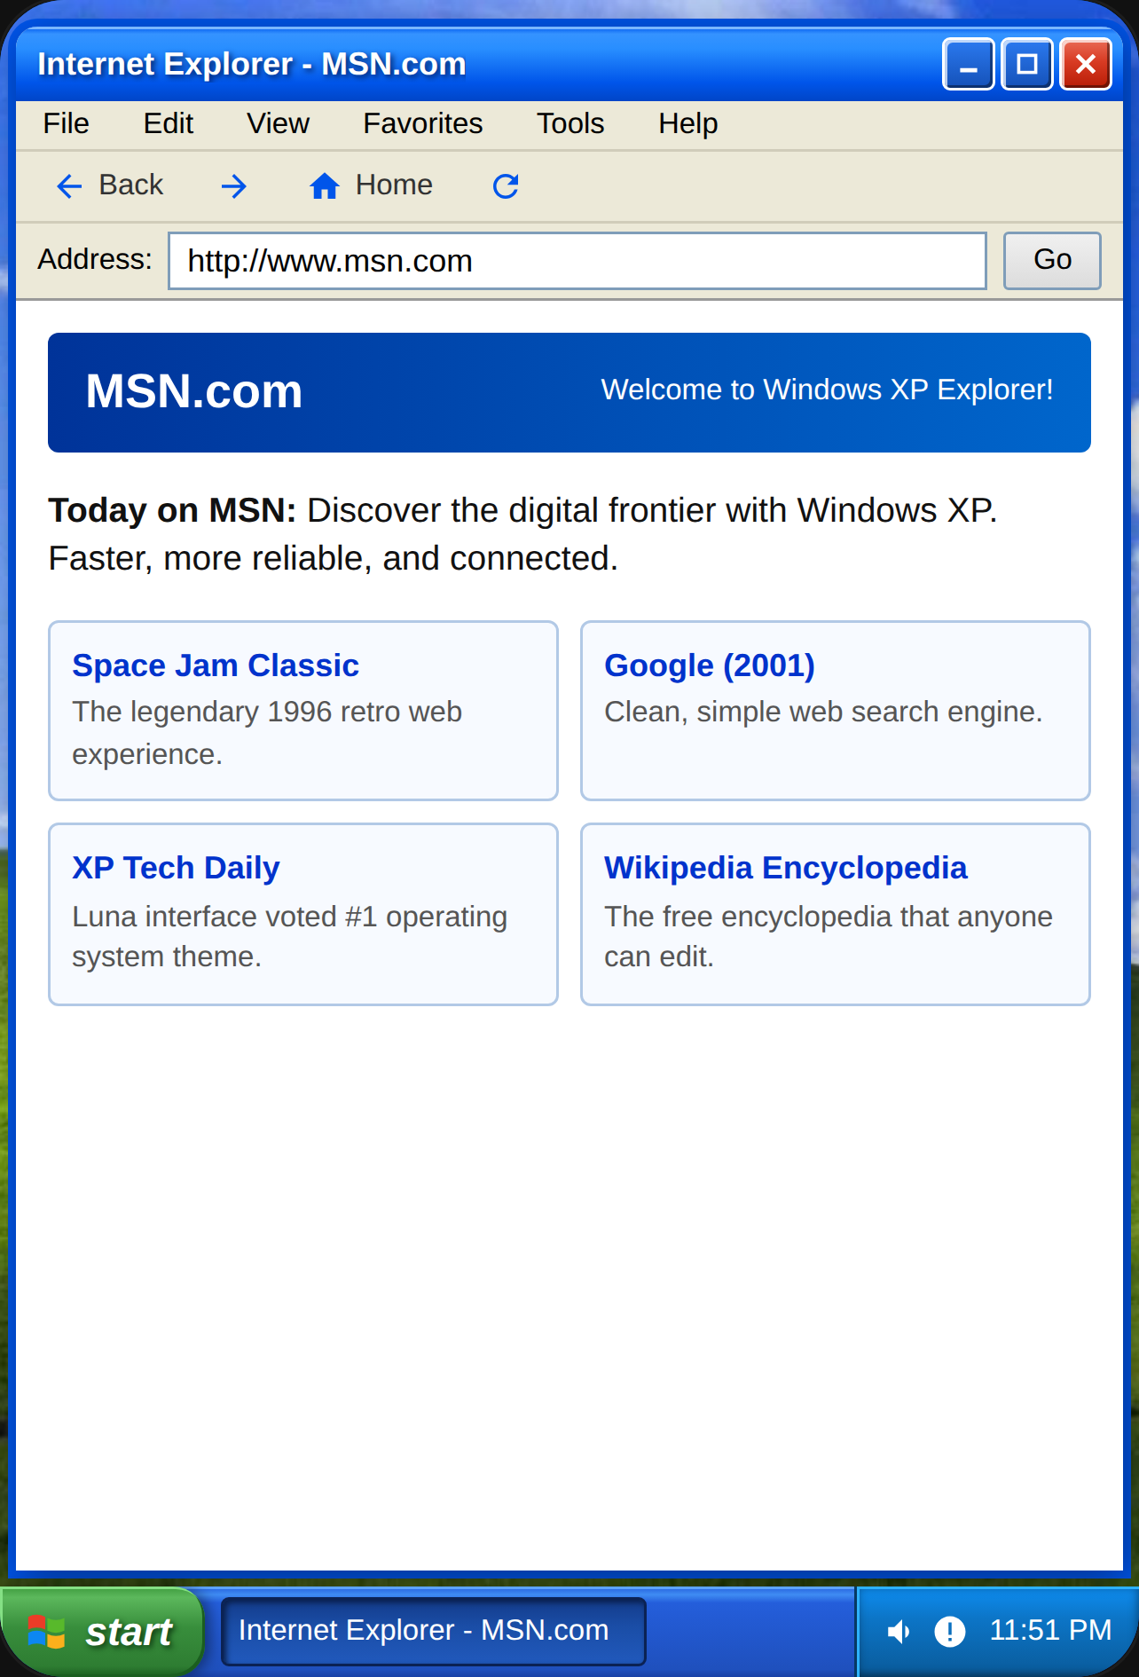Click the window title 'Internet Explorer - MSN.com'

click(x=252, y=64)
